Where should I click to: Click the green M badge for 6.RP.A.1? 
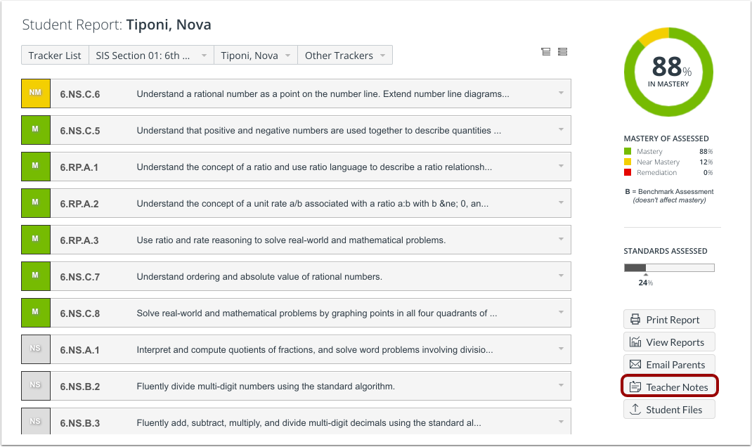tap(35, 166)
